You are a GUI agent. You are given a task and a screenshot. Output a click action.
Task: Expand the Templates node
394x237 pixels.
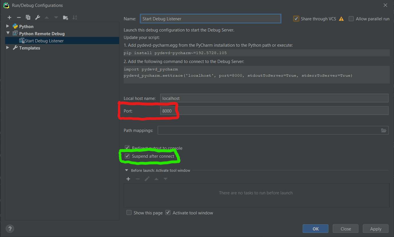[8, 48]
